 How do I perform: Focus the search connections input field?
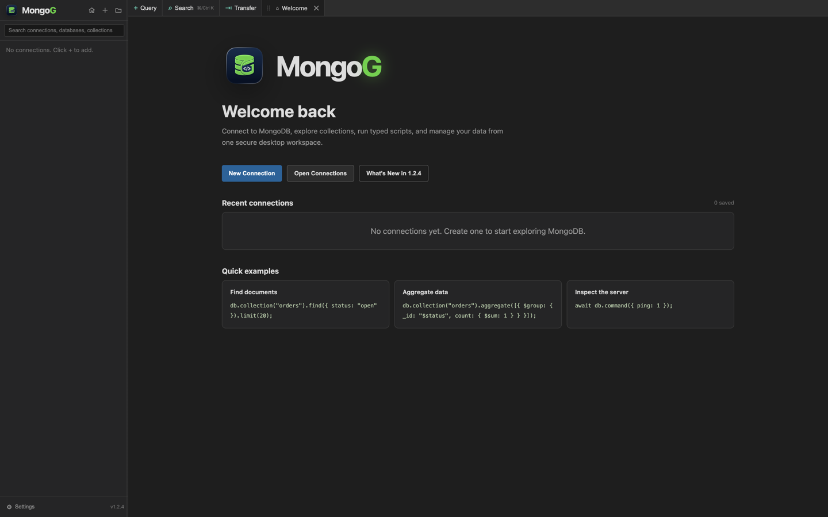(64, 30)
